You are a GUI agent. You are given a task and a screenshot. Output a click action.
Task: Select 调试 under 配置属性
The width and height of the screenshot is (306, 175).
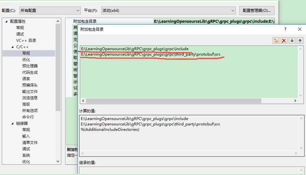tap(20, 34)
